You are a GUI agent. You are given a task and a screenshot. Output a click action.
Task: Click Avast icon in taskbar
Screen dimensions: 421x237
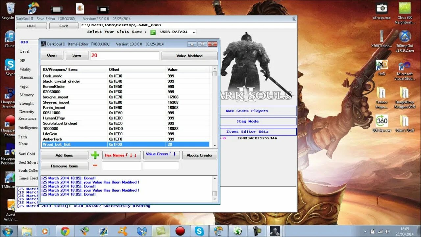[x=122, y=231]
